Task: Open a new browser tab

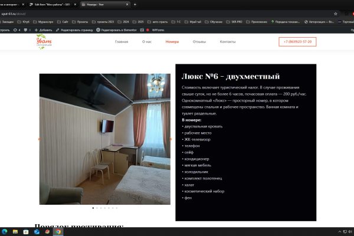Action: point(135,4)
